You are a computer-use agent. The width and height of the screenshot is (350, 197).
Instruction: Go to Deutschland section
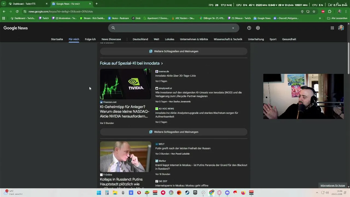140,39
